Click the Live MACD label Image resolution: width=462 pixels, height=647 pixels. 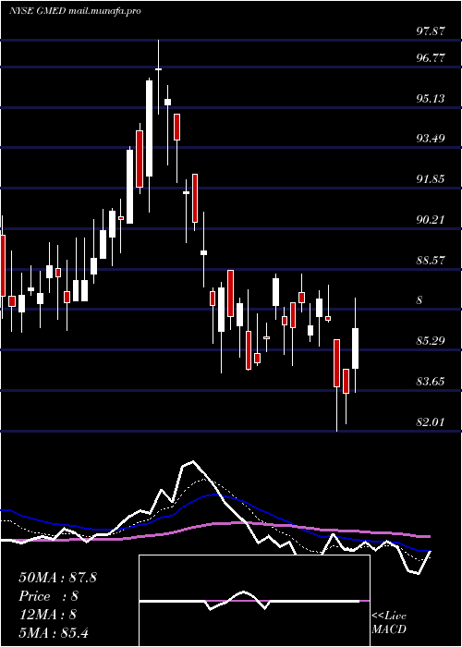click(x=389, y=622)
